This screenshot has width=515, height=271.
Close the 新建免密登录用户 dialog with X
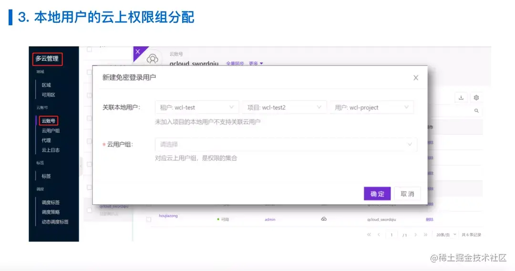click(416, 78)
